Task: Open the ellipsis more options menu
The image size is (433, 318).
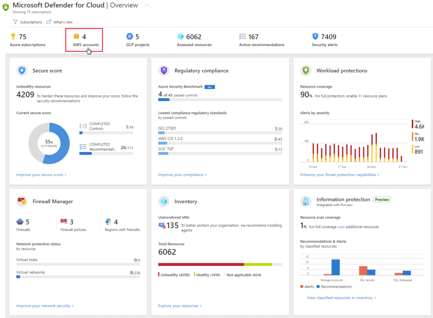Action: click(x=147, y=5)
